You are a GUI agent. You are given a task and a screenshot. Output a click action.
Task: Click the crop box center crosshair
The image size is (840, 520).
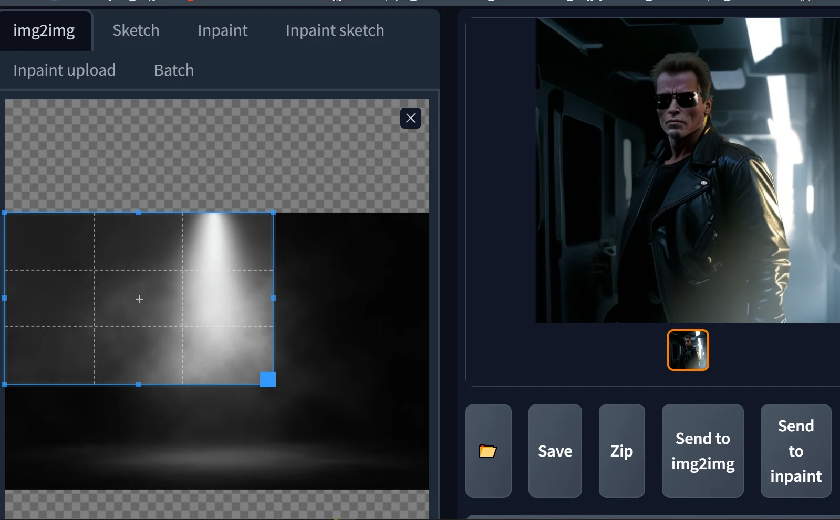click(139, 299)
